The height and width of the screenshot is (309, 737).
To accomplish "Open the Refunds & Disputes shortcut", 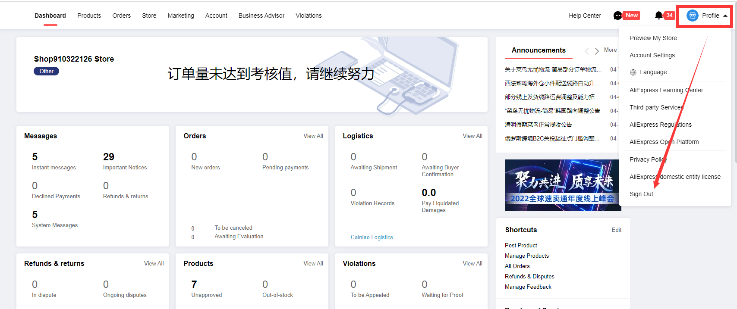I will [x=529, y=276].
